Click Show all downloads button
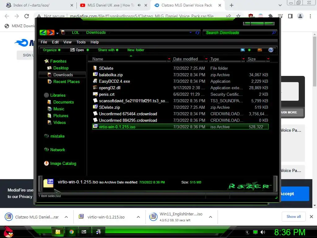This screenshot has height=238, width=317. pos(293,217)
